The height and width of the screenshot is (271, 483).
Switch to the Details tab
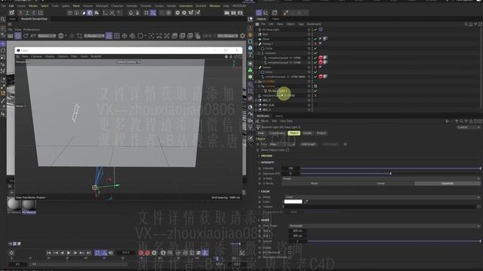[307, 133]
